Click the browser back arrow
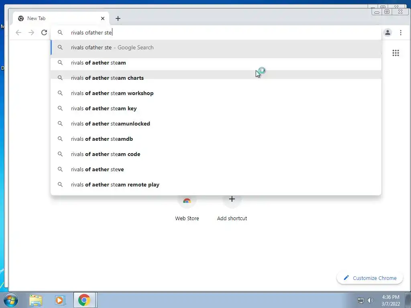The height and width of the screenshot is (308, 411). click(x=18, y=32)
